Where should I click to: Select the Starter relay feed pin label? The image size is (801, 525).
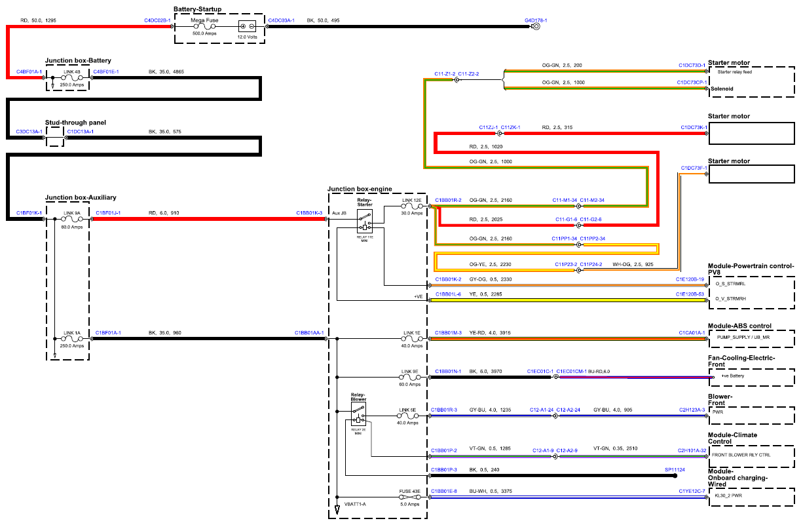pyautogui.click(x=734, y=72)
